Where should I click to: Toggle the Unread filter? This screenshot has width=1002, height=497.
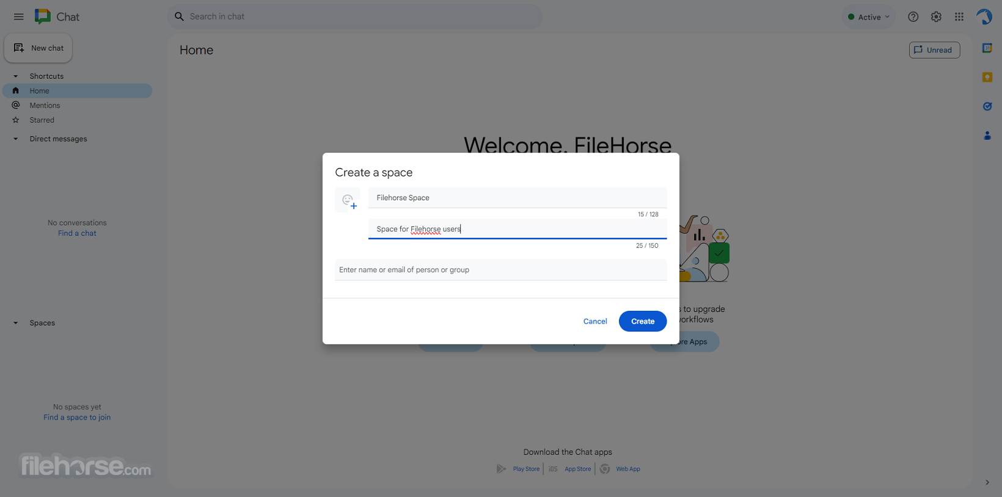pyautogui.click(x=934, y=50)
